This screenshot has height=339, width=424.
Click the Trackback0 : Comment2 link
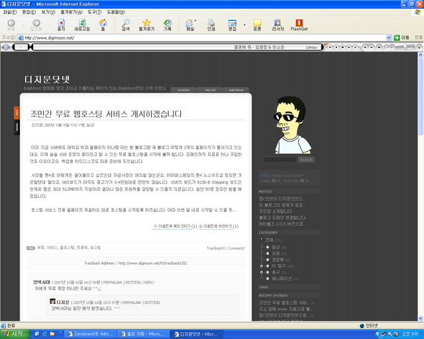226,248
